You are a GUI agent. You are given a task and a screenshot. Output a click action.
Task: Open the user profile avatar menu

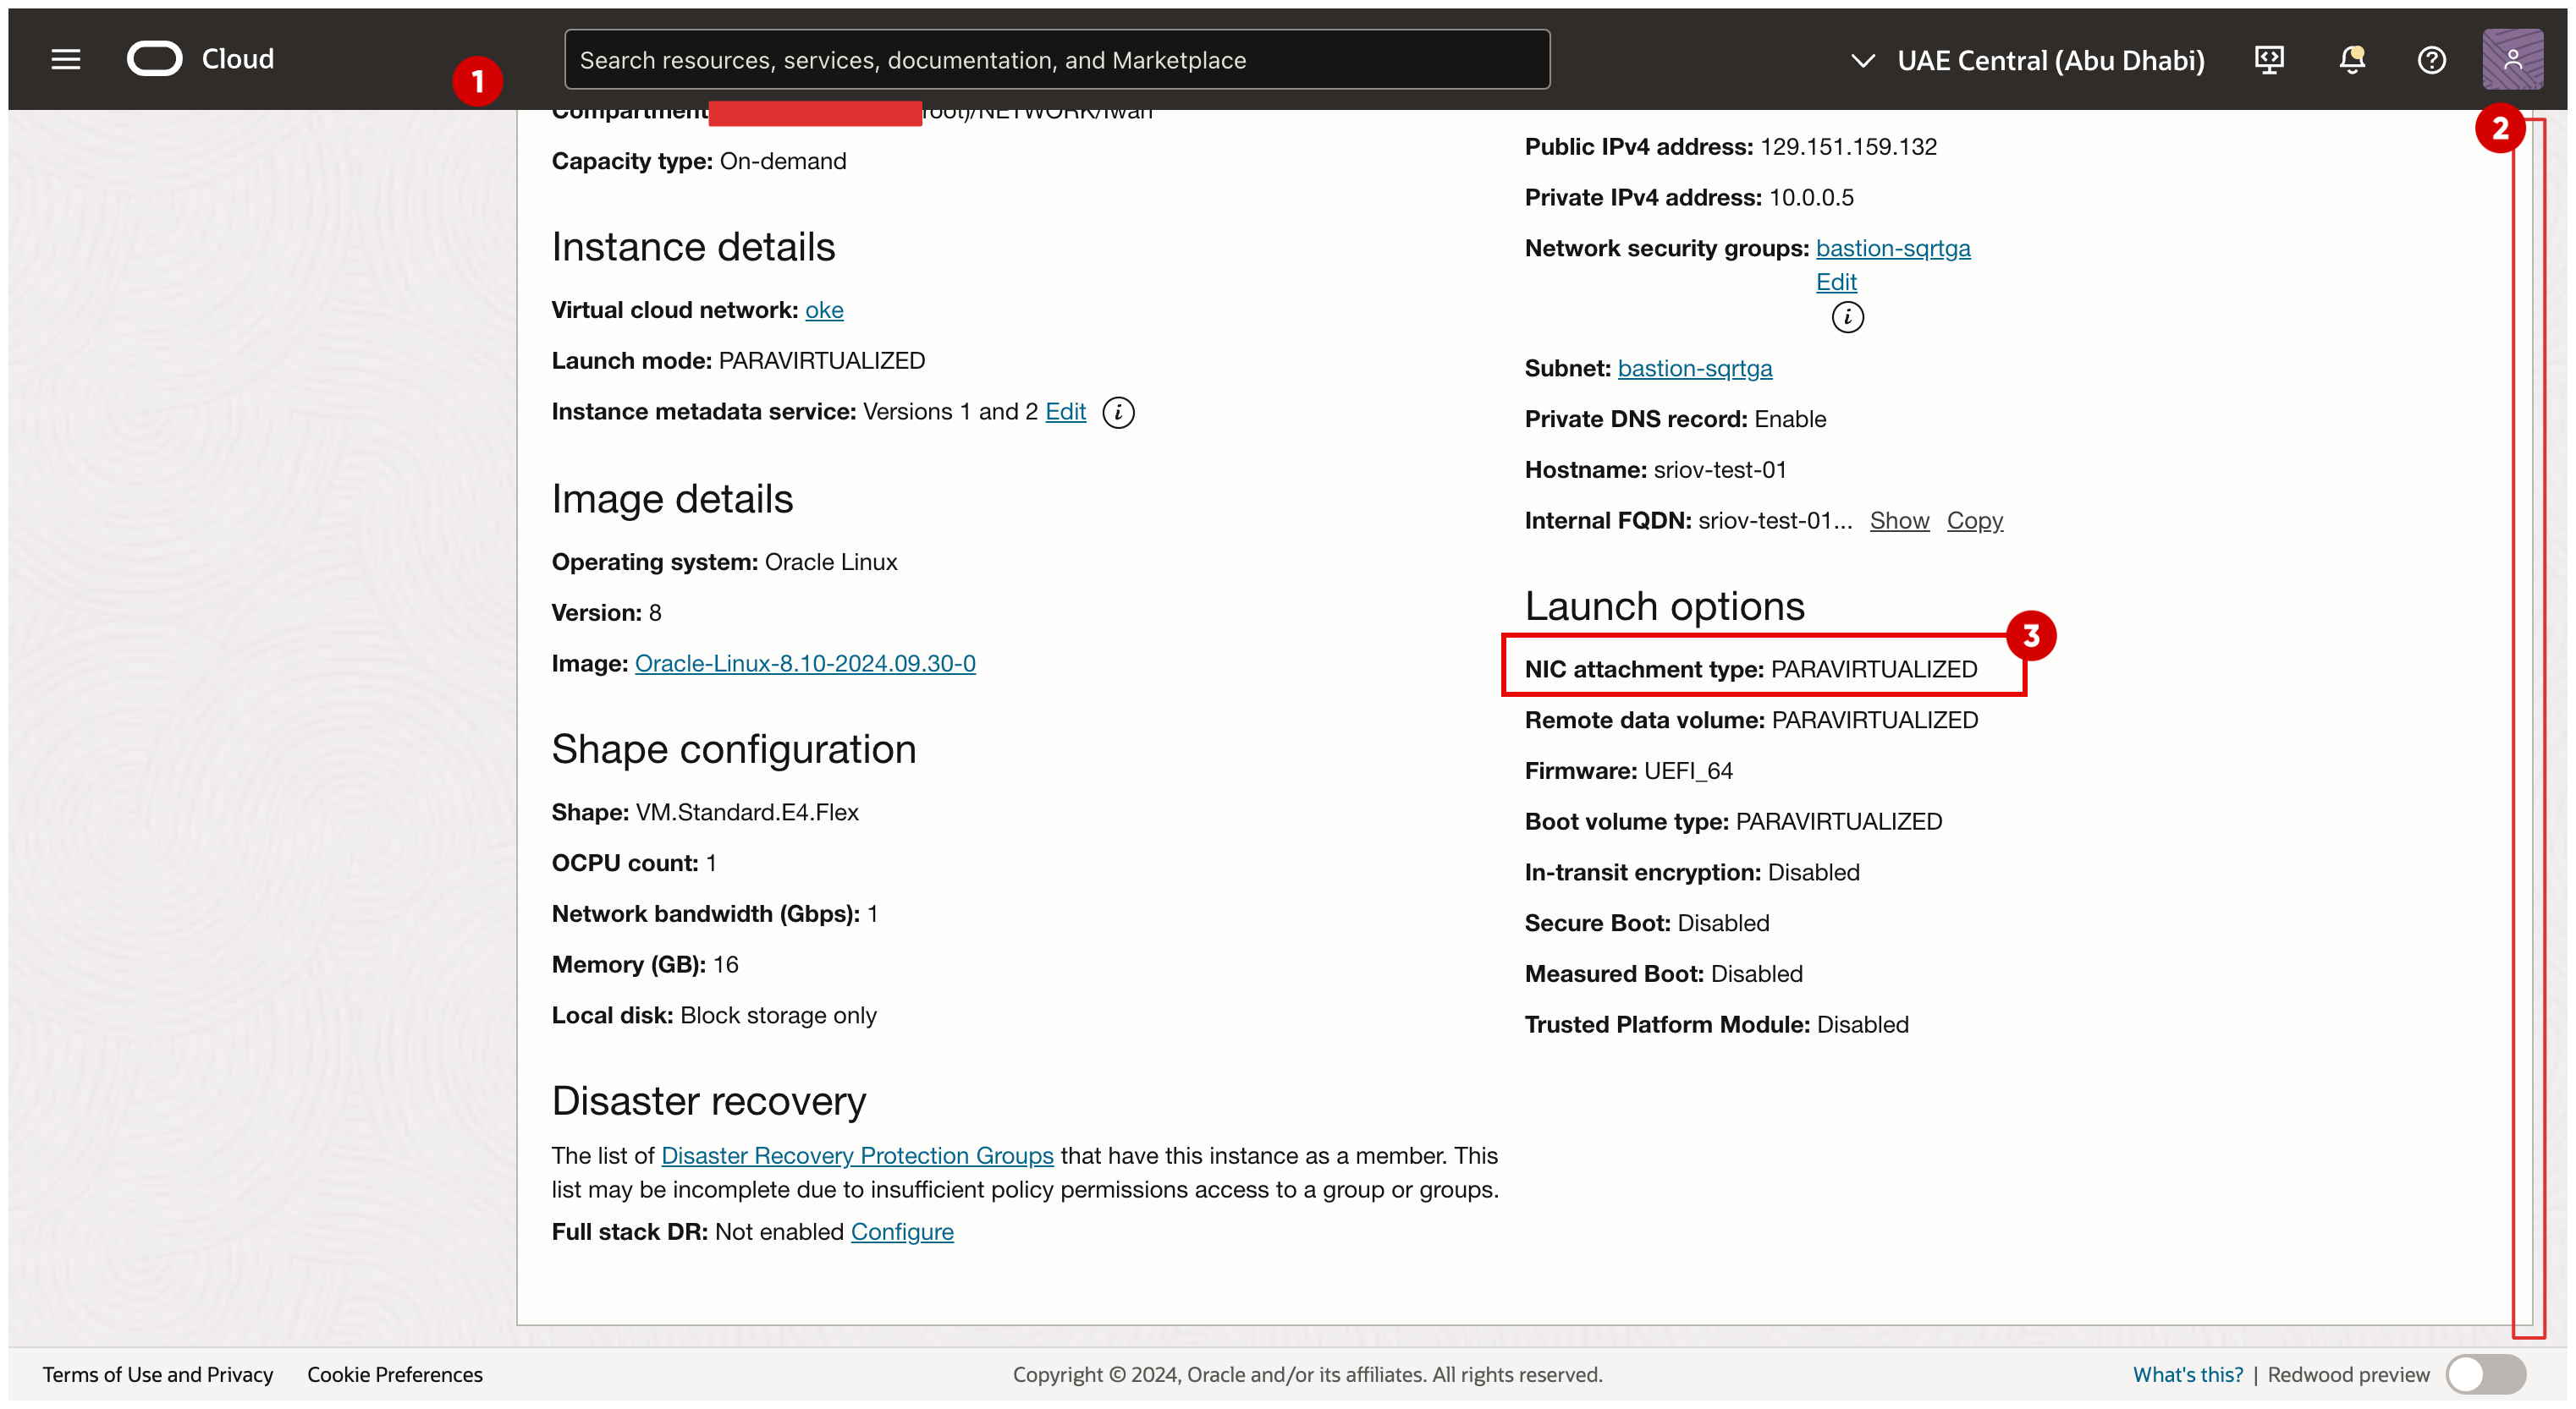tap(2511, 60)
